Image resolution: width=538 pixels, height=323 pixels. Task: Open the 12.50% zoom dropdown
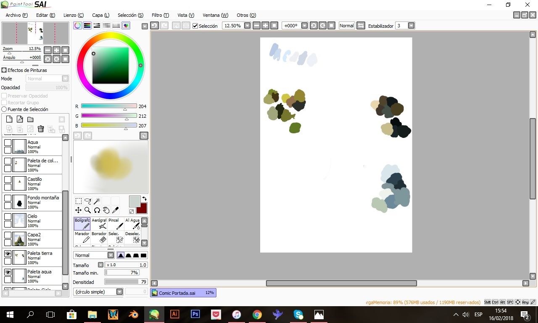click(x=247, y=26)
